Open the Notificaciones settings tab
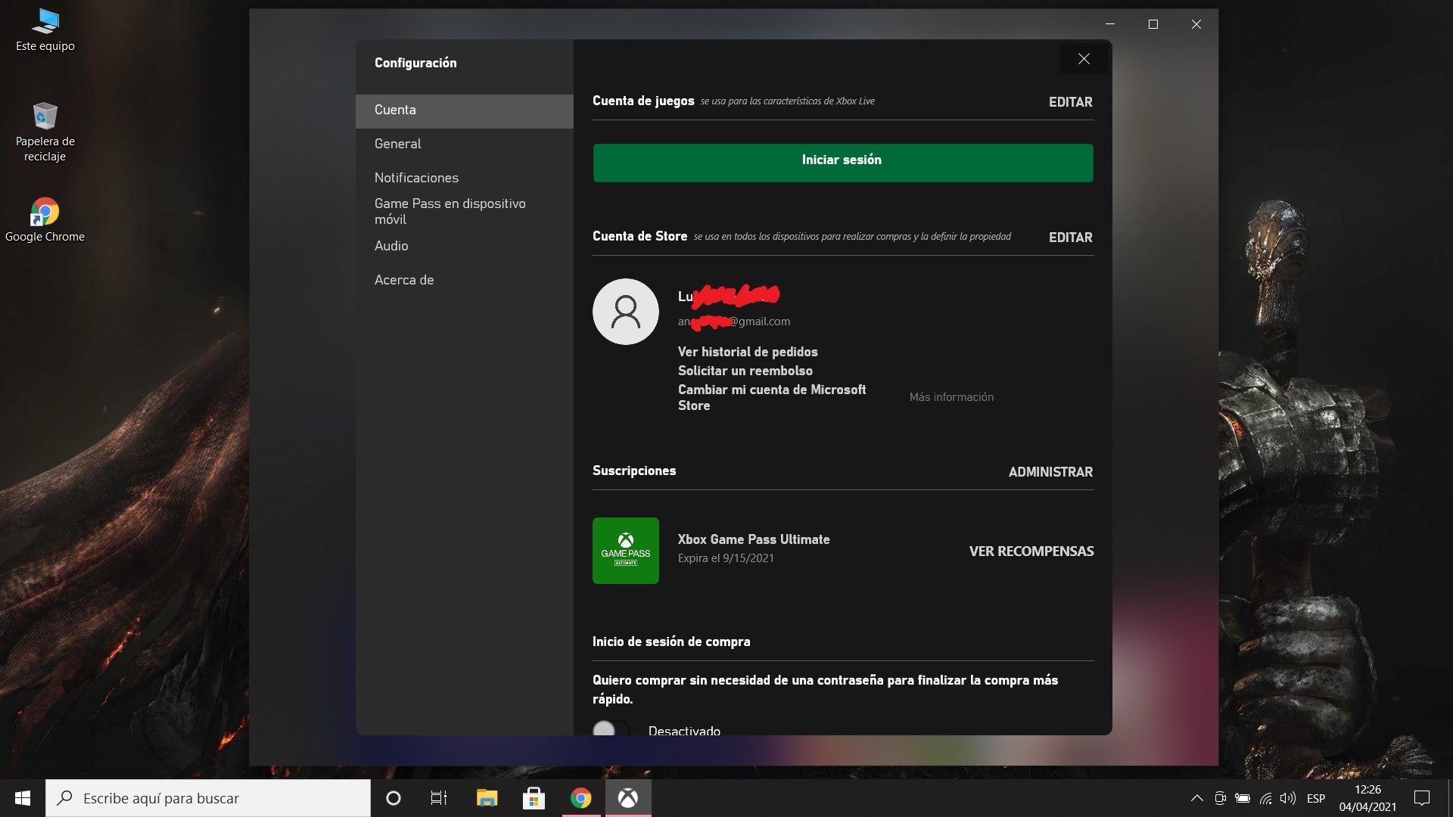Screen dimensions: 1453x817 [x=464, y=178]
